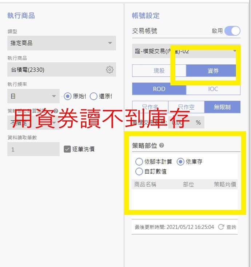Open the 指定商品 type dropdown

[x=61, y=43]
